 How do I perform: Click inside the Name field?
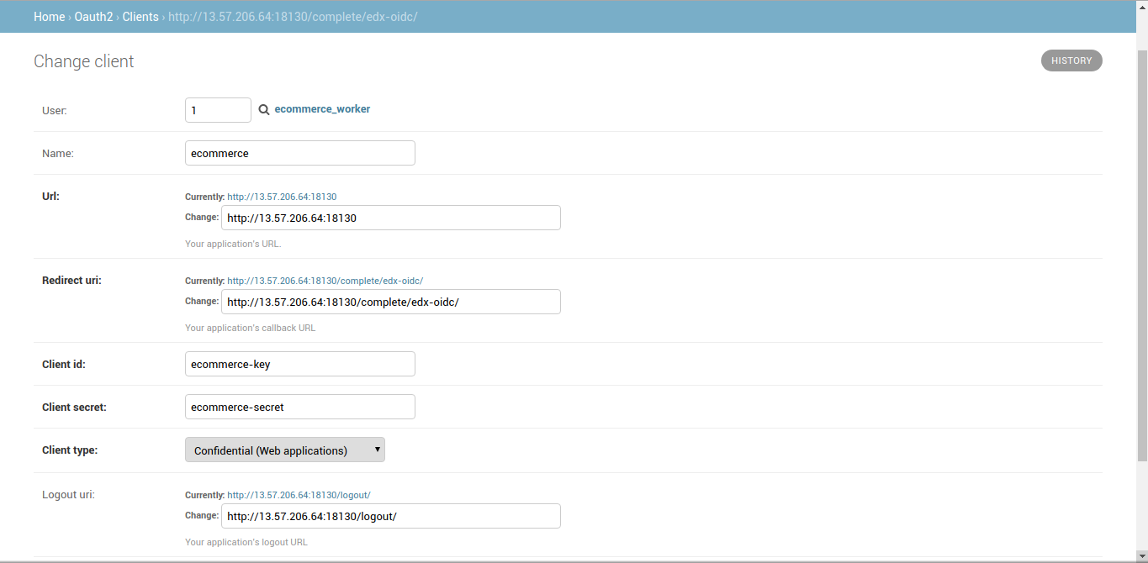pos(299,152)
